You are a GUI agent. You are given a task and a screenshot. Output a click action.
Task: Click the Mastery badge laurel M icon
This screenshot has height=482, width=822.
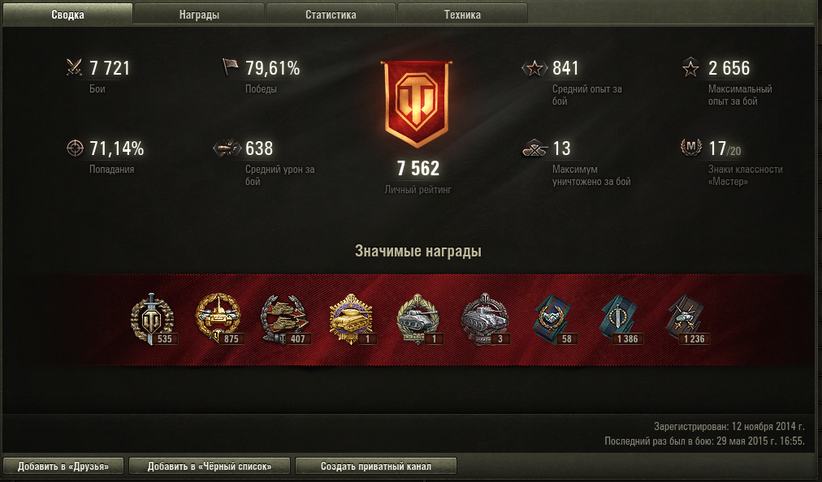(x=691, y=147)
